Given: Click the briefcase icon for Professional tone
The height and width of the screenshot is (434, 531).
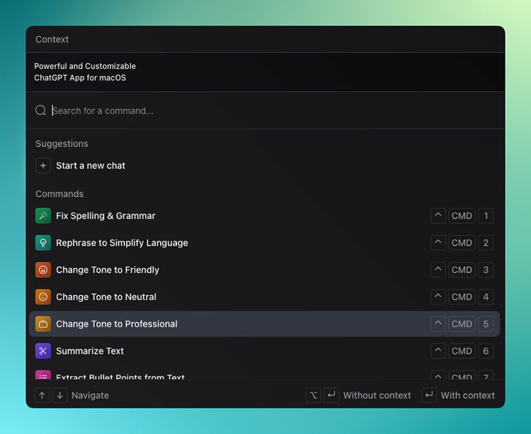Looking at the screenshot, I should click(43, 324).
